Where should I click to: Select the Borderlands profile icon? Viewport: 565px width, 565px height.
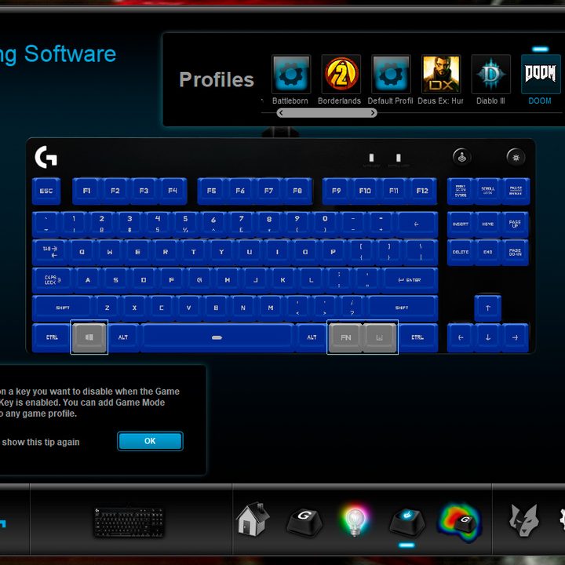click(x=341, y=75)
